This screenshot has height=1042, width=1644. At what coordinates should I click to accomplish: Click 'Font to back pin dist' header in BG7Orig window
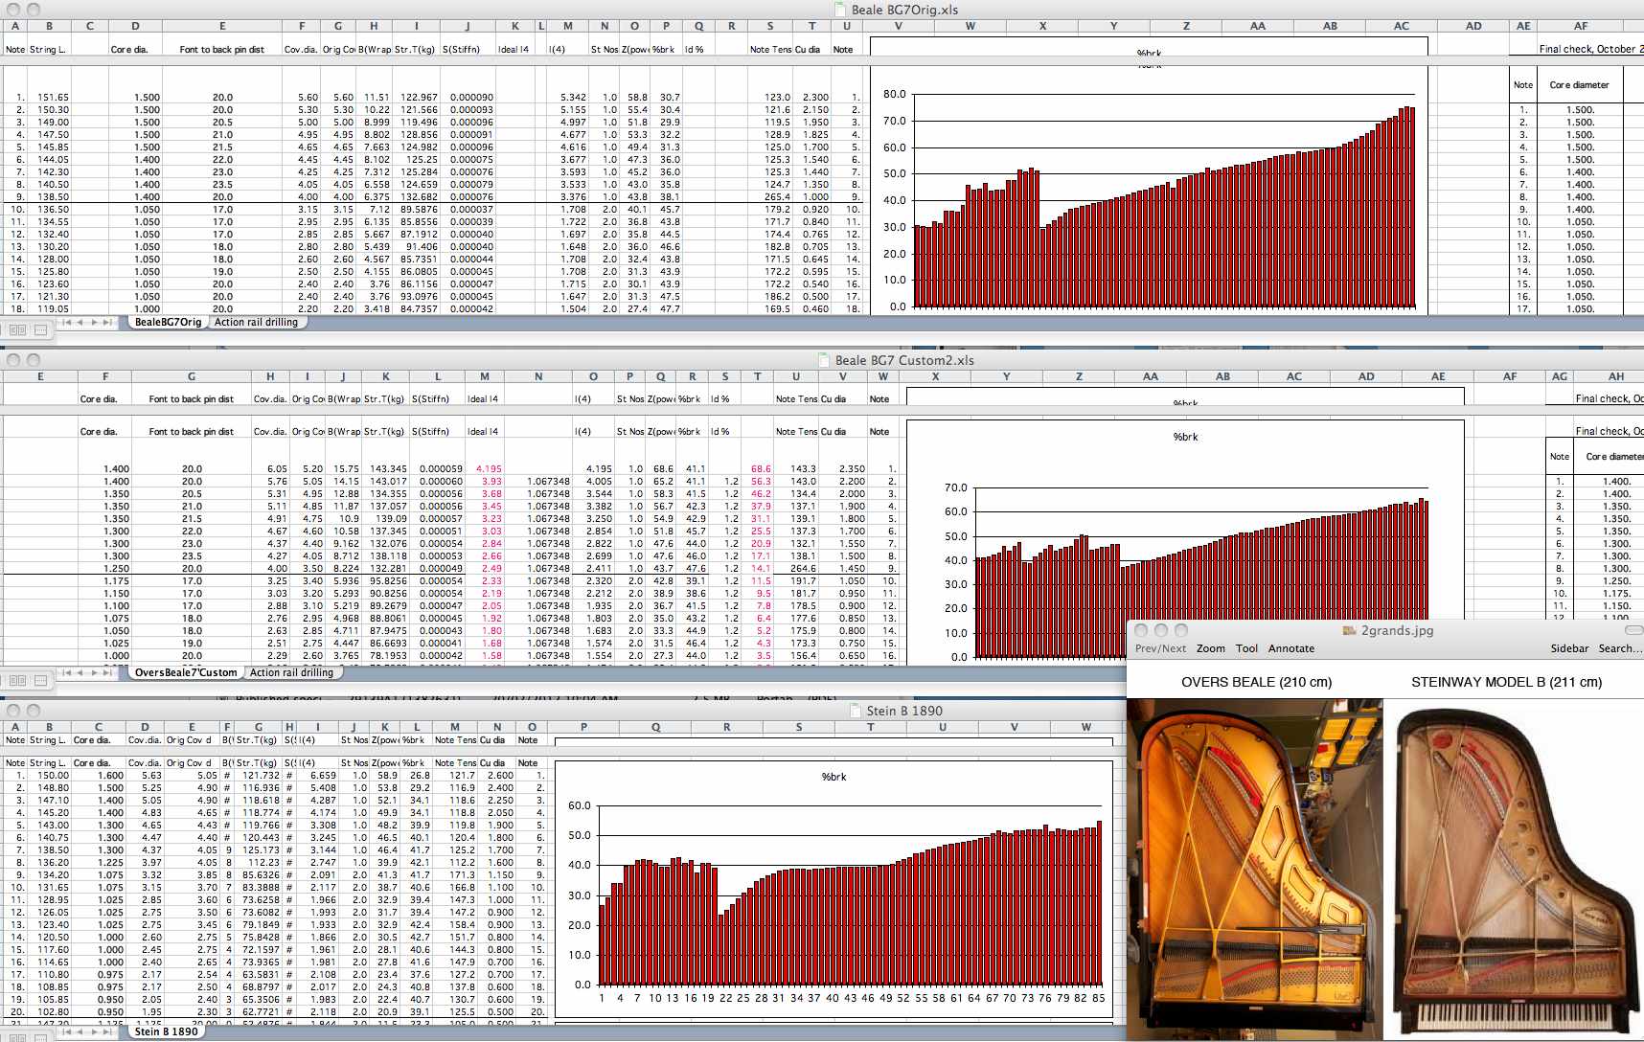coord(221,49)
